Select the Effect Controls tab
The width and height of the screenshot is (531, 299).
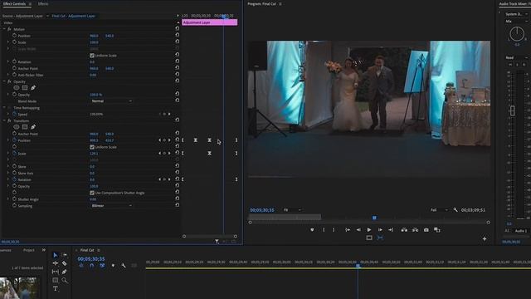14,3
